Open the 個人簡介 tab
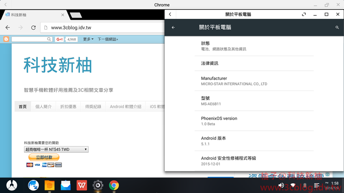344x193 pixels. [x=43, y=106]
